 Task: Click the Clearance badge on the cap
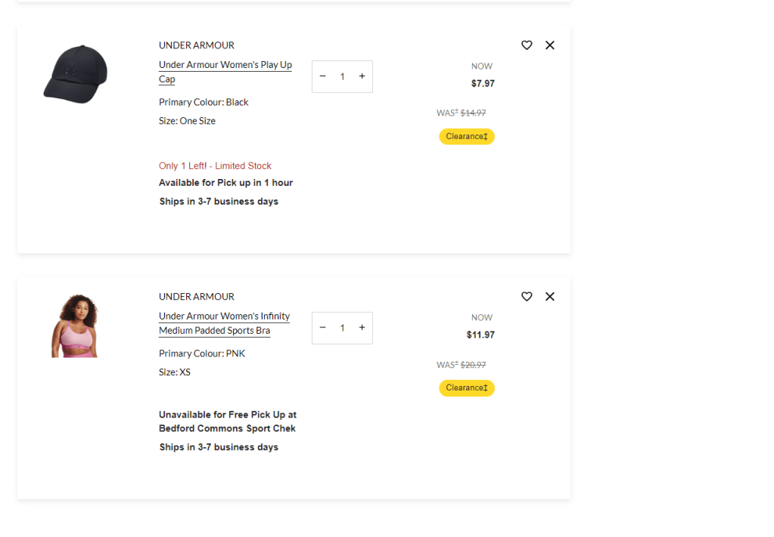(x=466, y=137)
